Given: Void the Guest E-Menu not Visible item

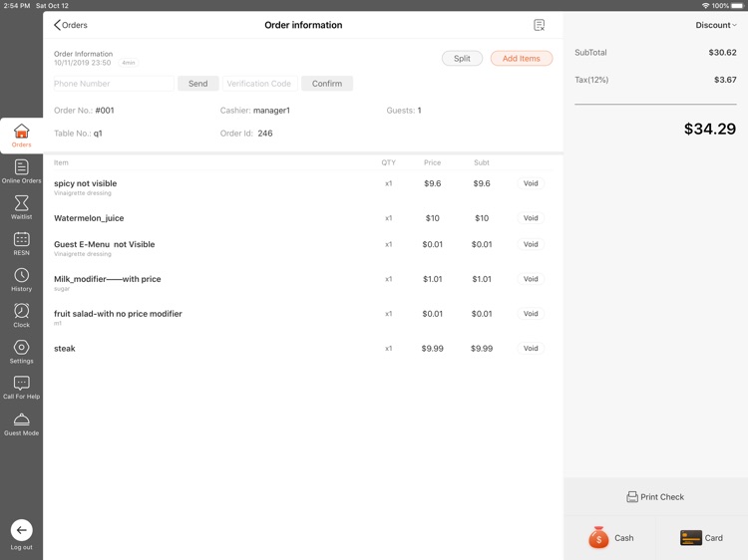Looking at the screenshot, I should pyautogui.click(x=531, y=244).
